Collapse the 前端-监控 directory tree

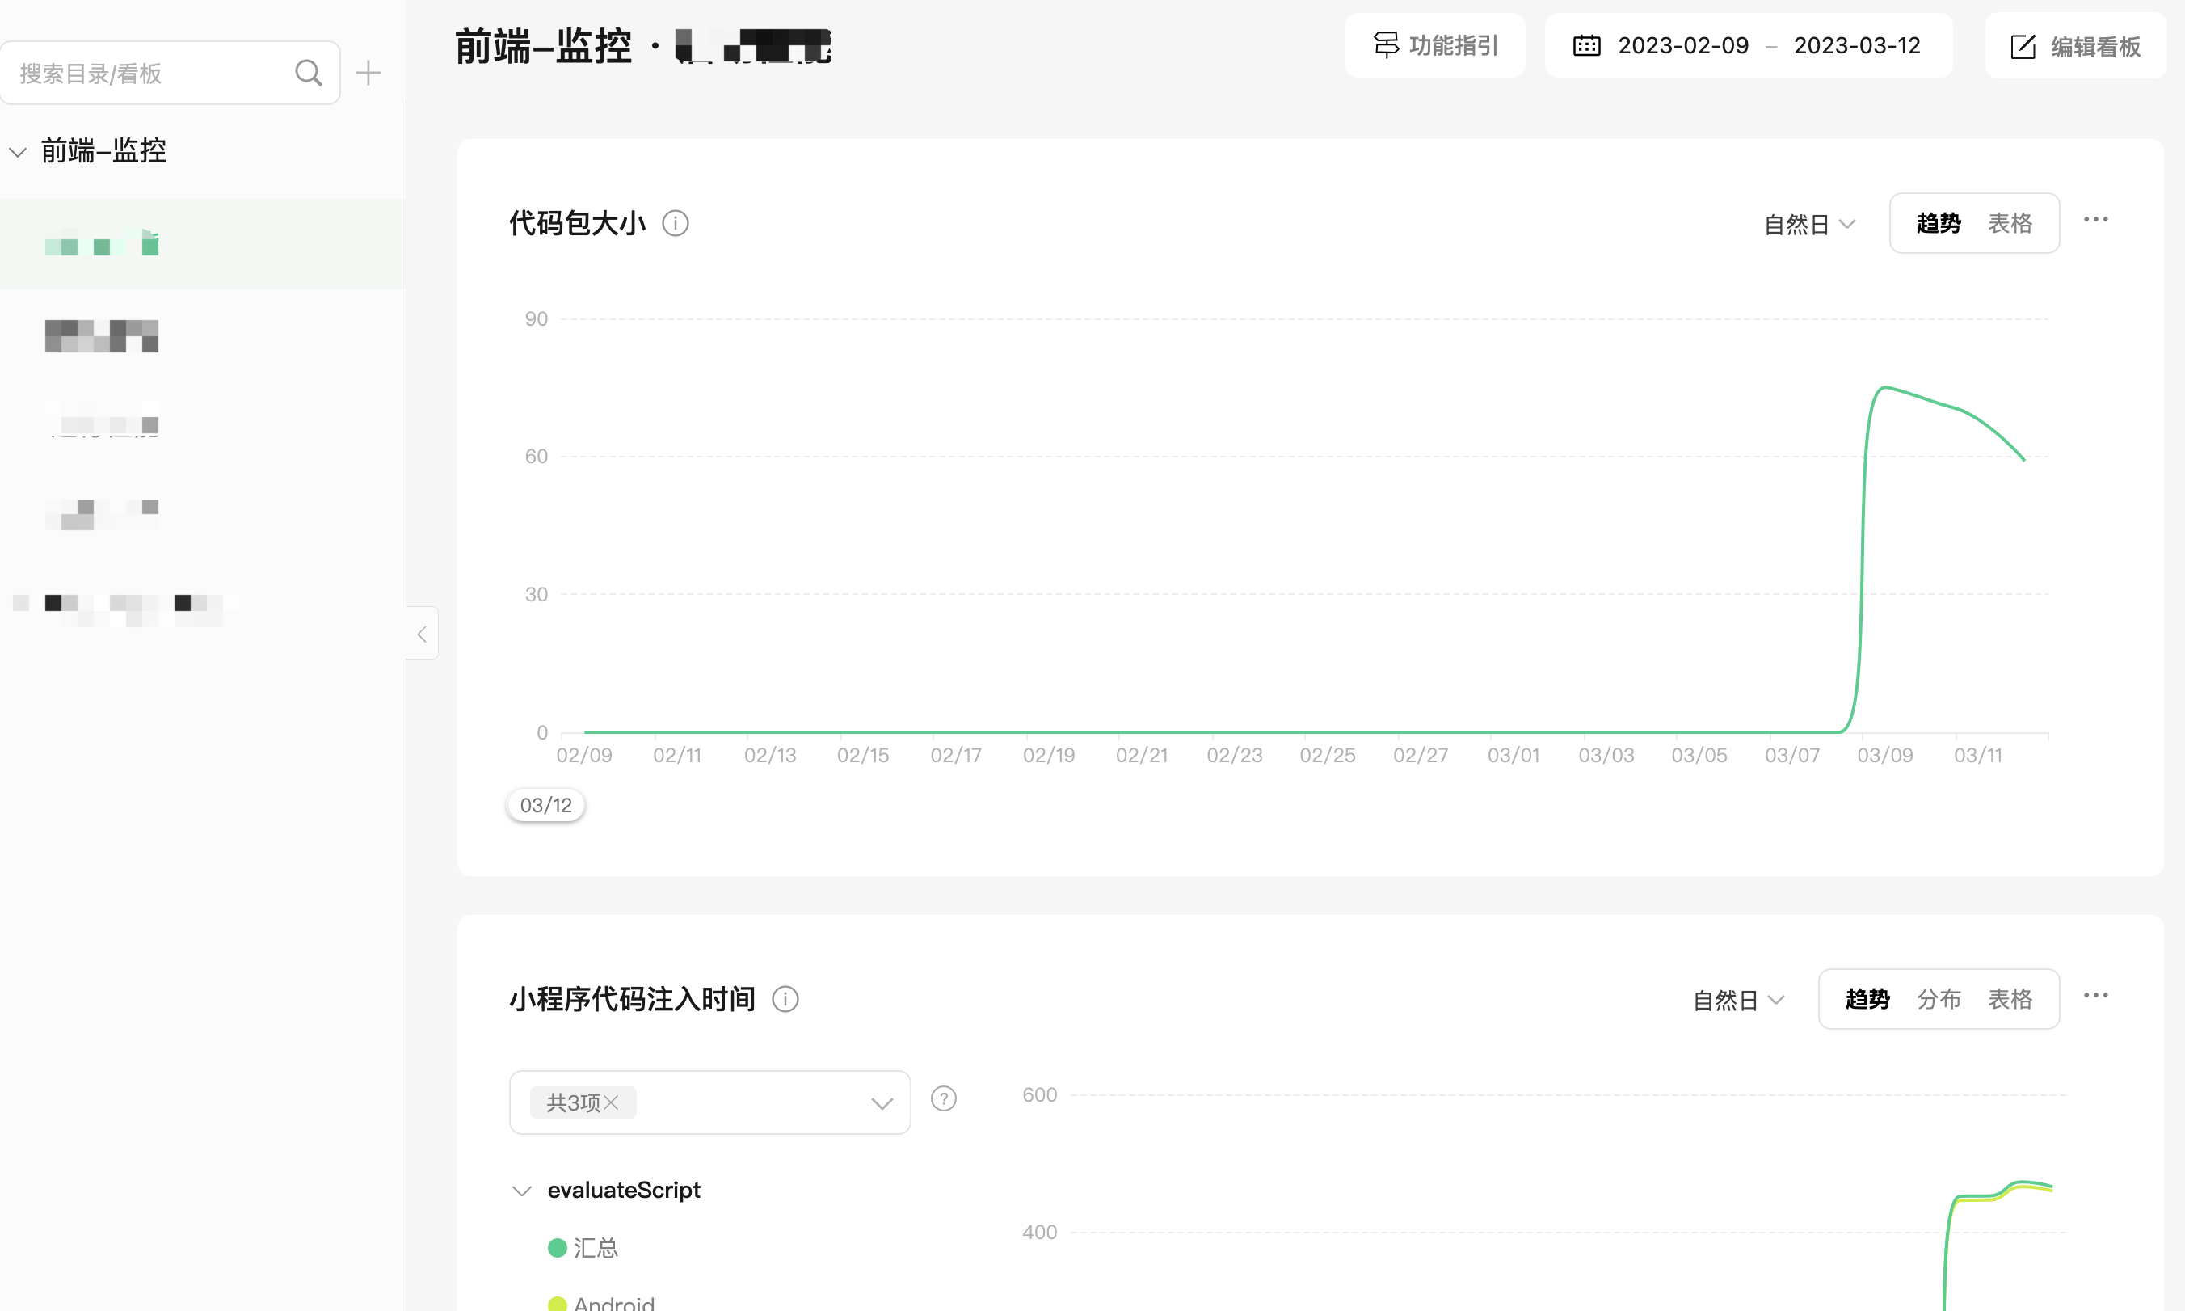[x=18, y=151]
